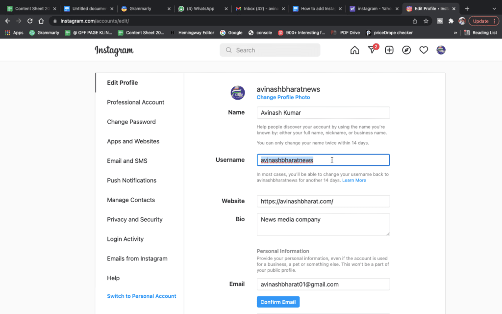
Task: Switch to the Untitled document tab
Action: [x=88, y=9]
